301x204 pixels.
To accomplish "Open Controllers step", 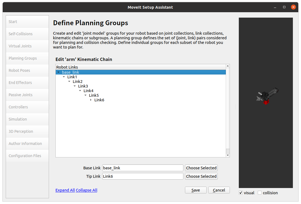I will [27, 107].
